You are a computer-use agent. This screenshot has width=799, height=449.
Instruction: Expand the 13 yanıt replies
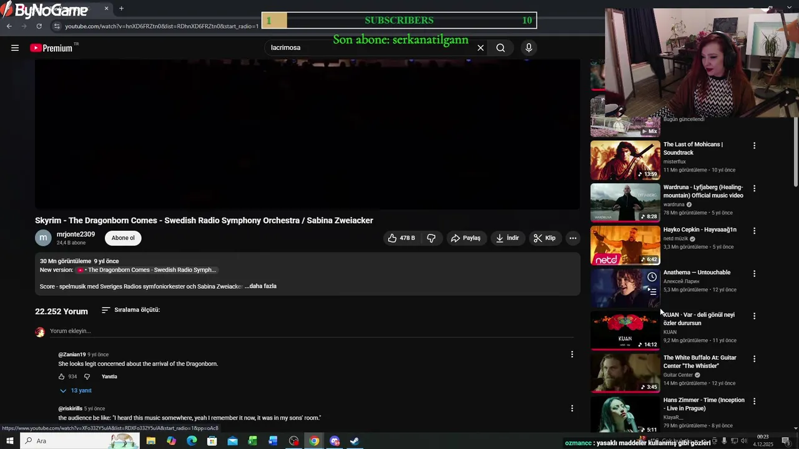[76, 390]
